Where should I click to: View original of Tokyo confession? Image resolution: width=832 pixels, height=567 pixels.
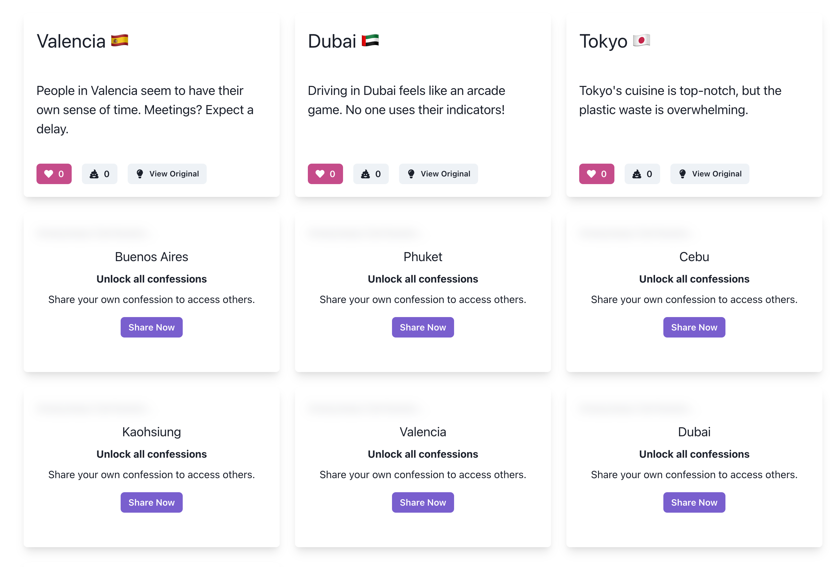(x=709, y=174)
